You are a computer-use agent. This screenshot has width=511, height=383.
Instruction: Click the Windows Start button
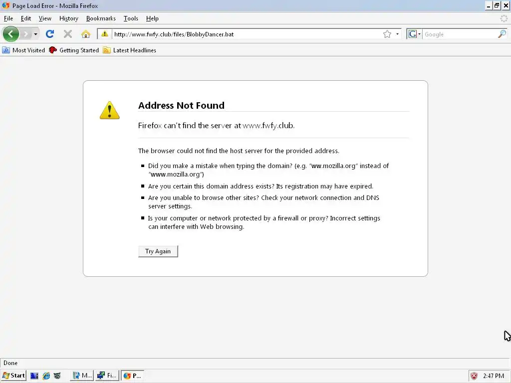pos(13,376)
